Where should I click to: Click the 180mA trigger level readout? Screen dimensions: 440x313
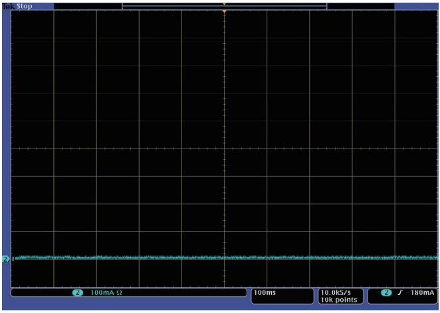(x=422, y=293)
